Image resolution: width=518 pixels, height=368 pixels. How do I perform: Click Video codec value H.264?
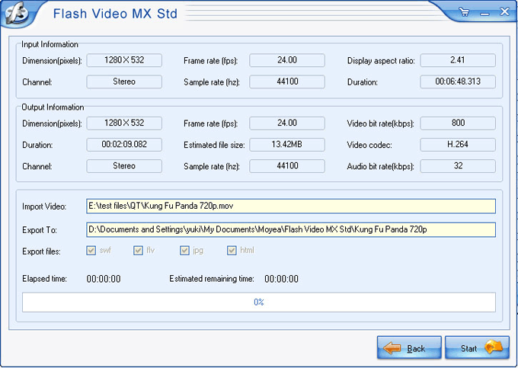(458, 145)
